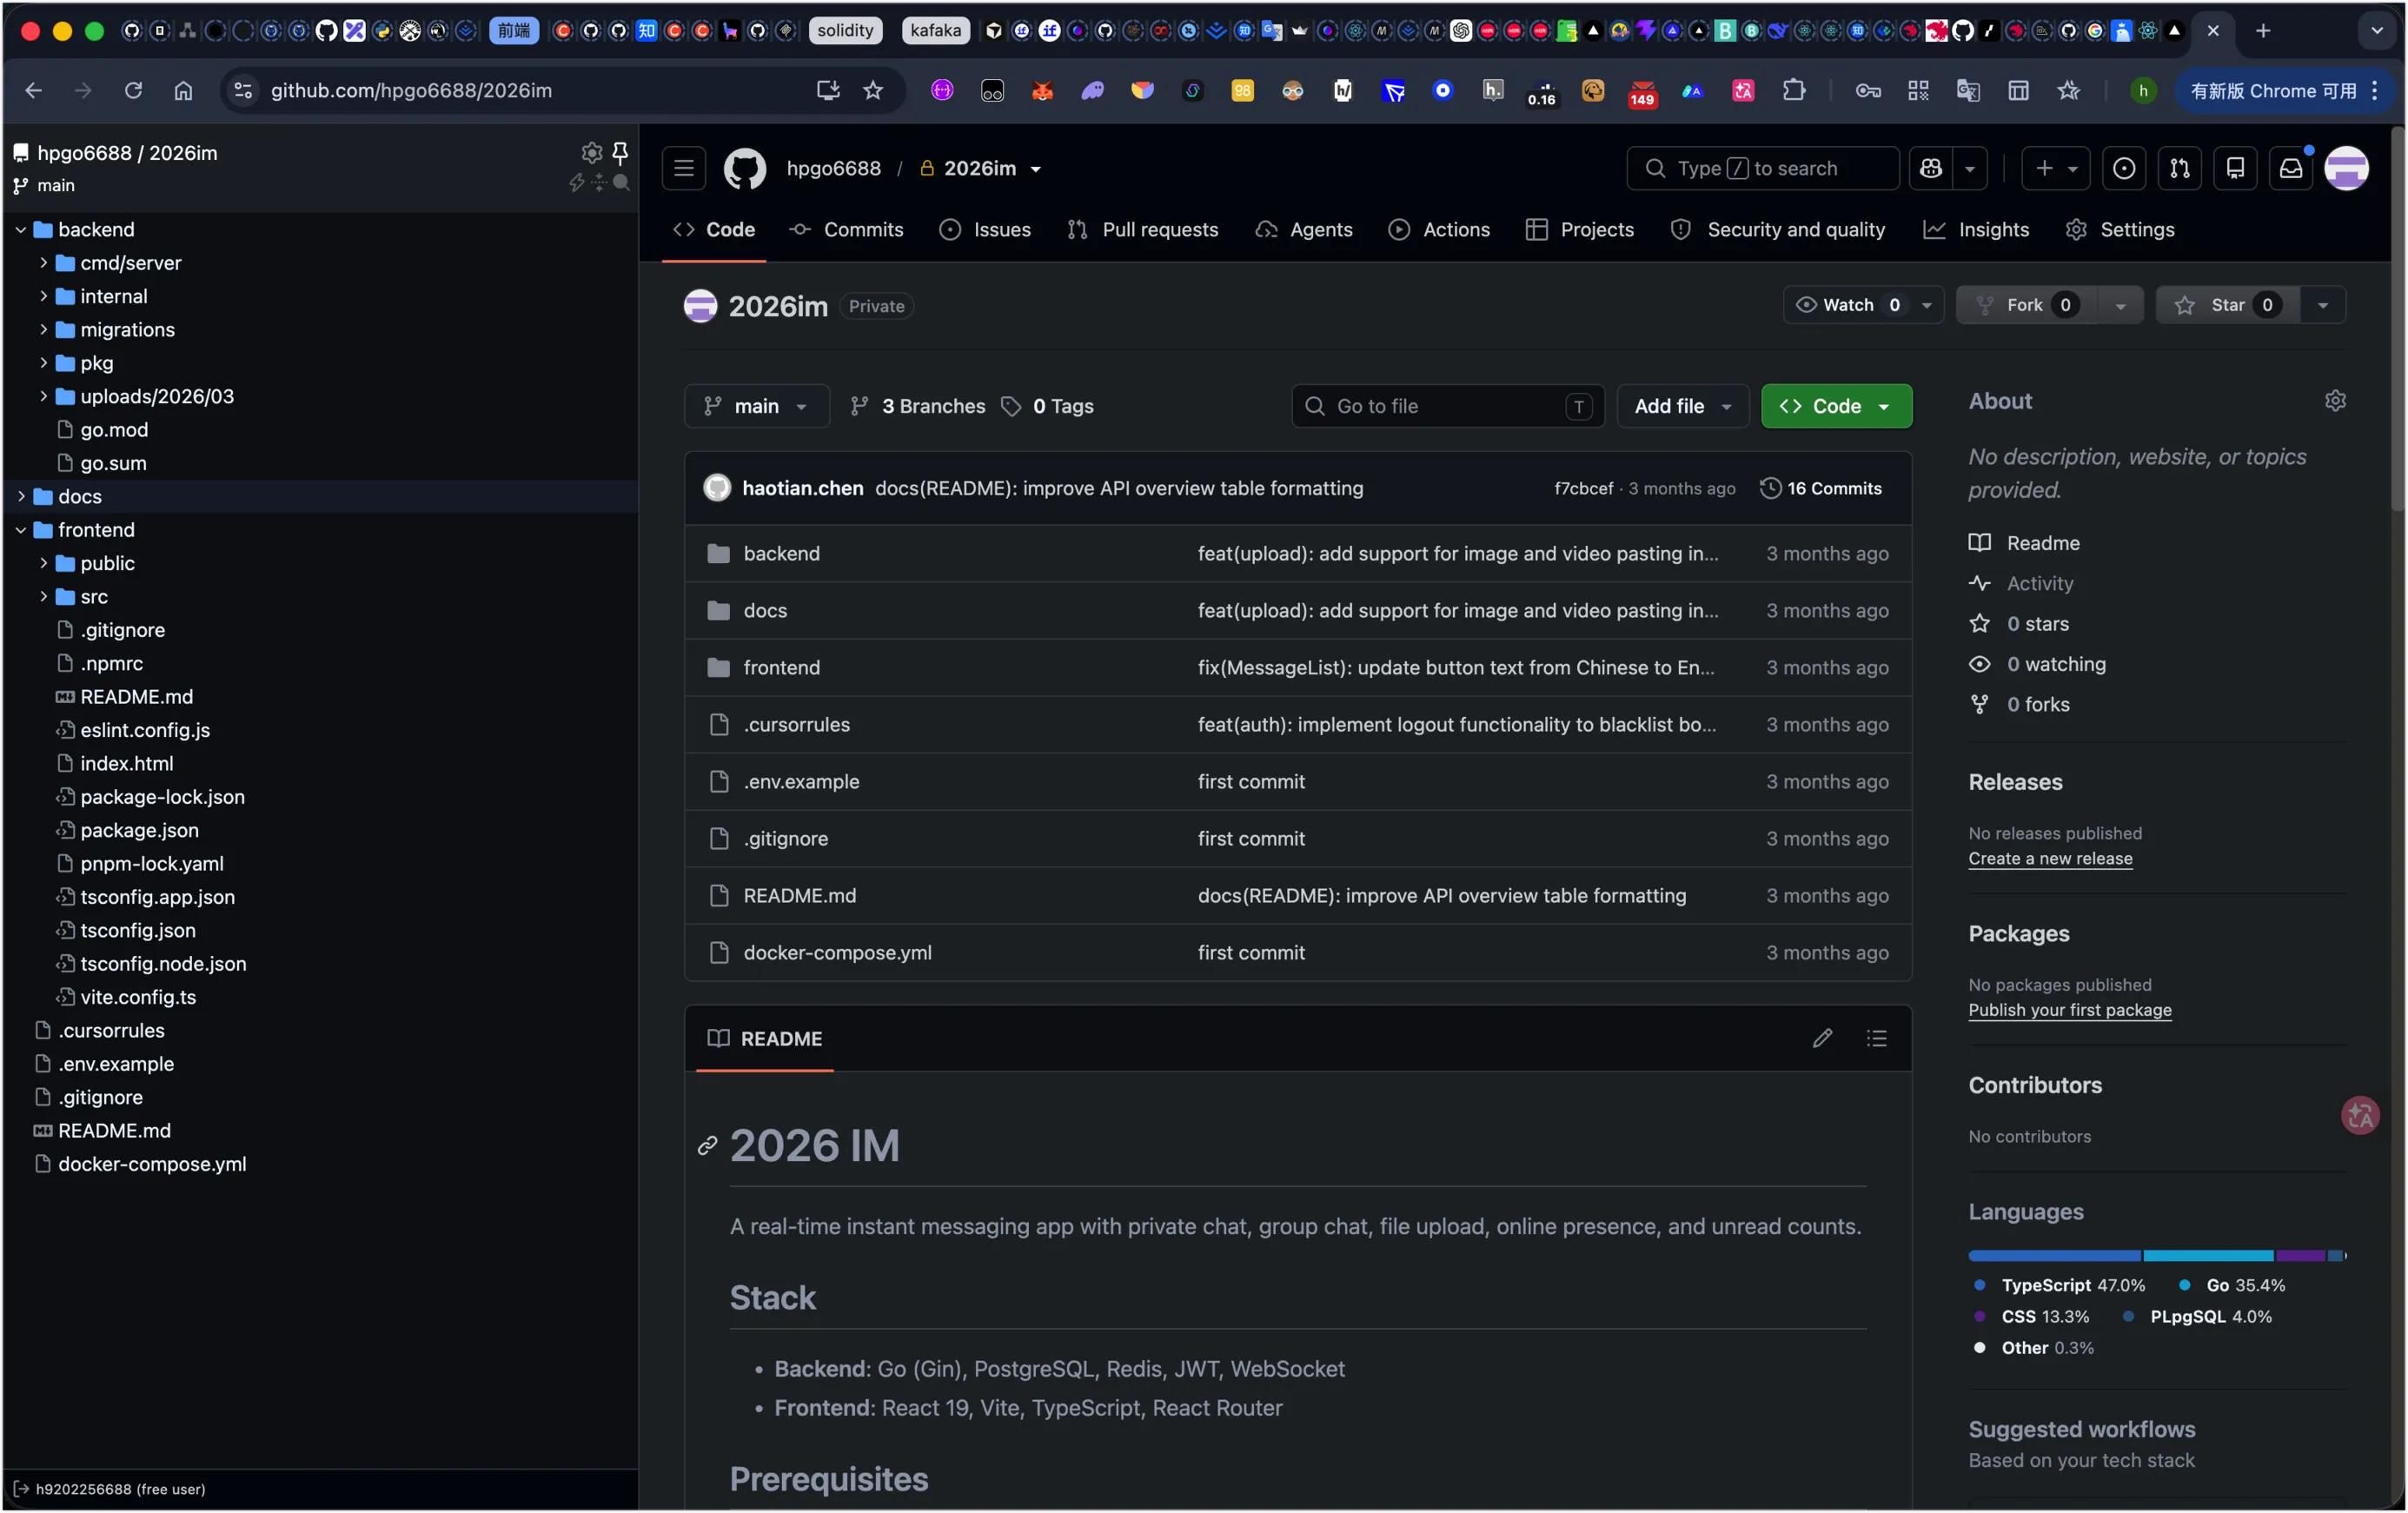Open the GitHub home Octocat logo
The height and width of the screenshot is (1513, 2408).
click(744, 168)
